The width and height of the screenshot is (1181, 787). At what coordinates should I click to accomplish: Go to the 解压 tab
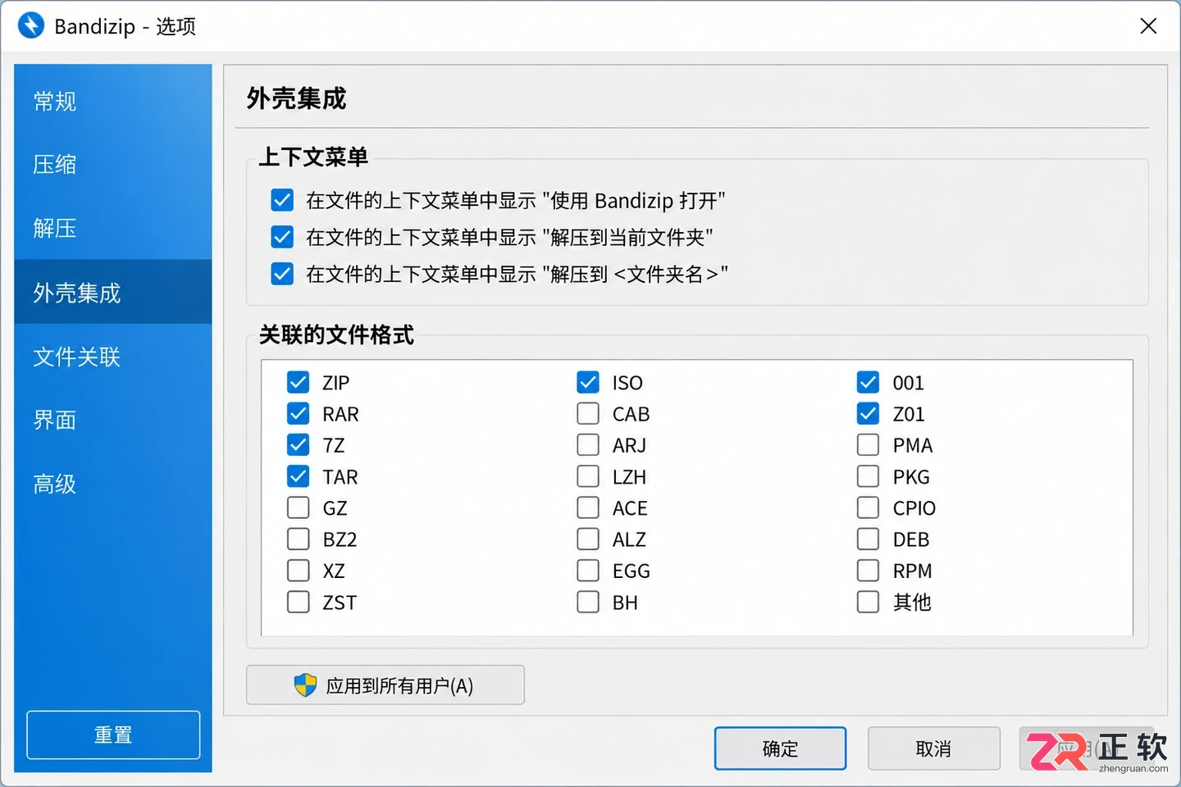point(113,228)
